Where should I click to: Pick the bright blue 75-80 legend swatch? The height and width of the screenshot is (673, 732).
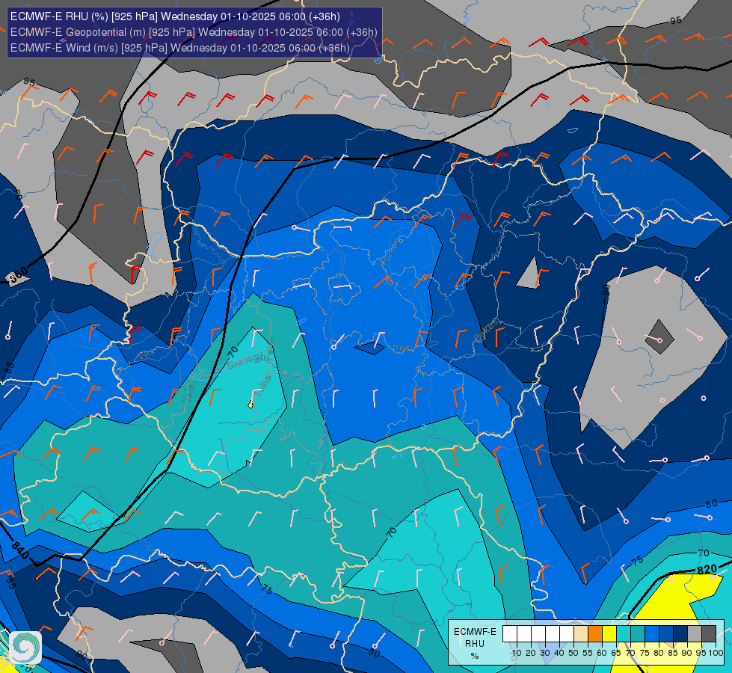coord(652,634)
